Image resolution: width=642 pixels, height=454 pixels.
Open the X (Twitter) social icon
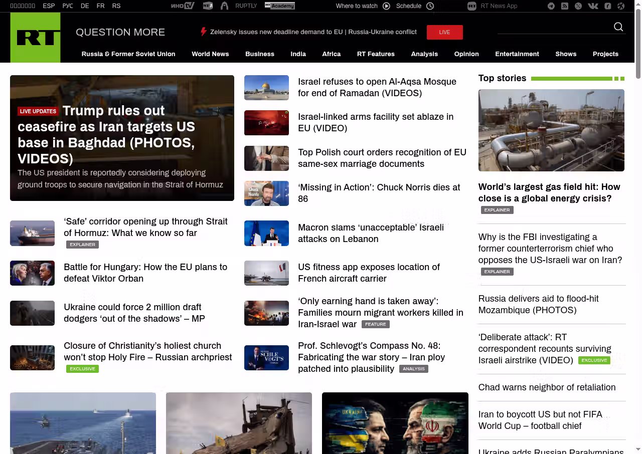(578, 6)
